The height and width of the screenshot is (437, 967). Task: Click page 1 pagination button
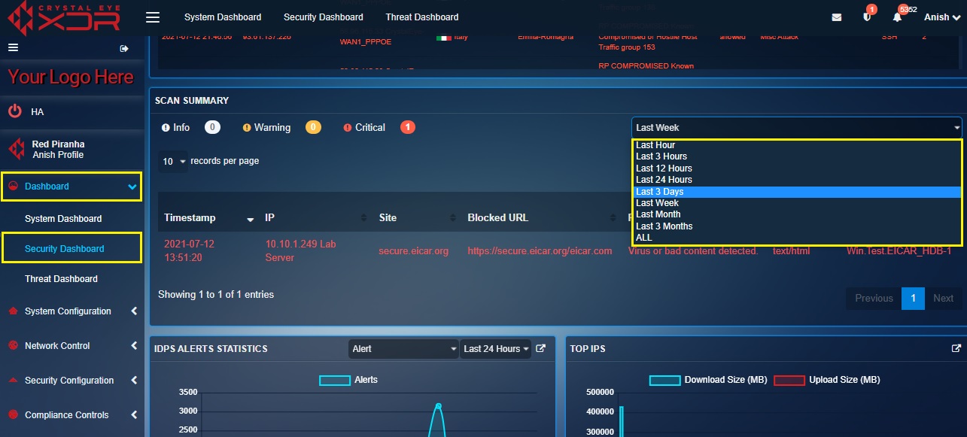[913, 299]
